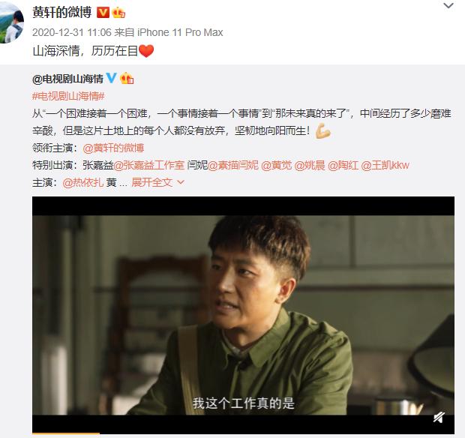Unmute the video with speaker icon

click(x=439, y=418)
